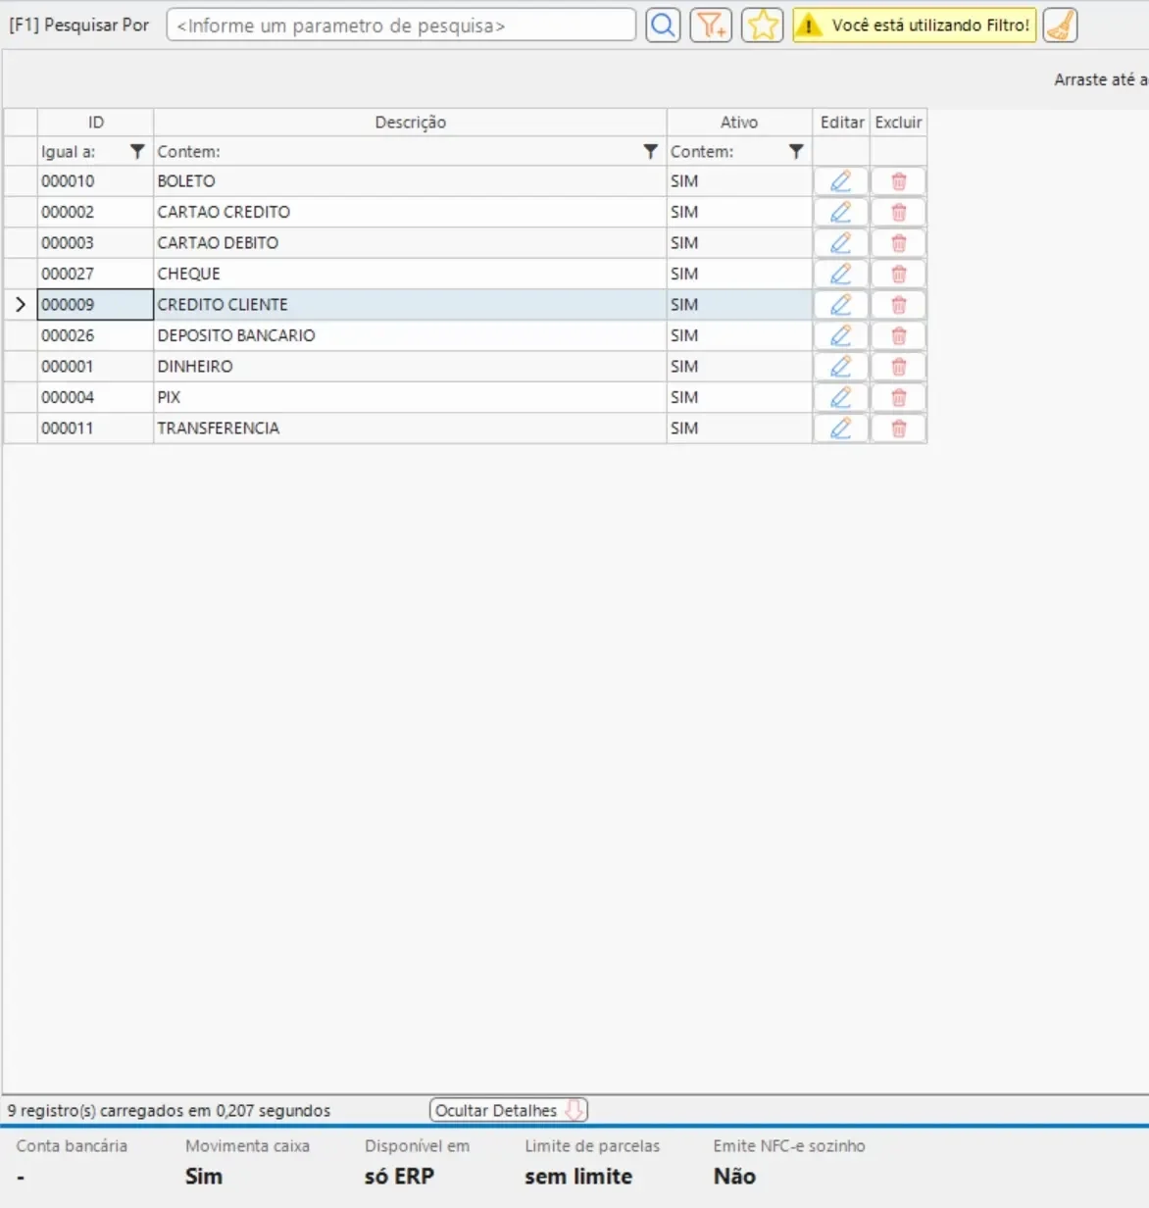Select the CHEQUE description cell
Image resolution: width=1149 pixels, height=1208 pixels.
point(410,274)
